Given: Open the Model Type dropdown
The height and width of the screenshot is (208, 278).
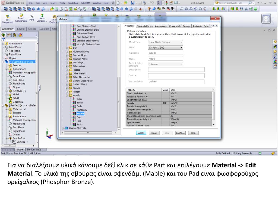Looking at the screenshot, I should pyautogui.click(x=165, y=42).
